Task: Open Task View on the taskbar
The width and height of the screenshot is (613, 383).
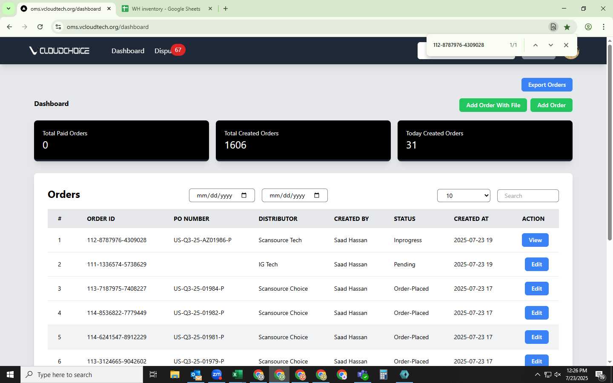Action: [153, 374]
